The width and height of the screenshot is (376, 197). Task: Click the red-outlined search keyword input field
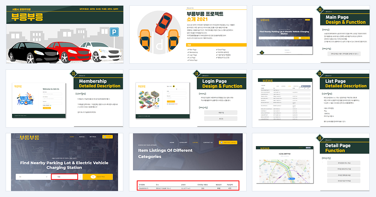(65, 177)
